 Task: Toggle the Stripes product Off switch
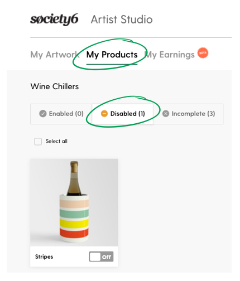(101, 256)
